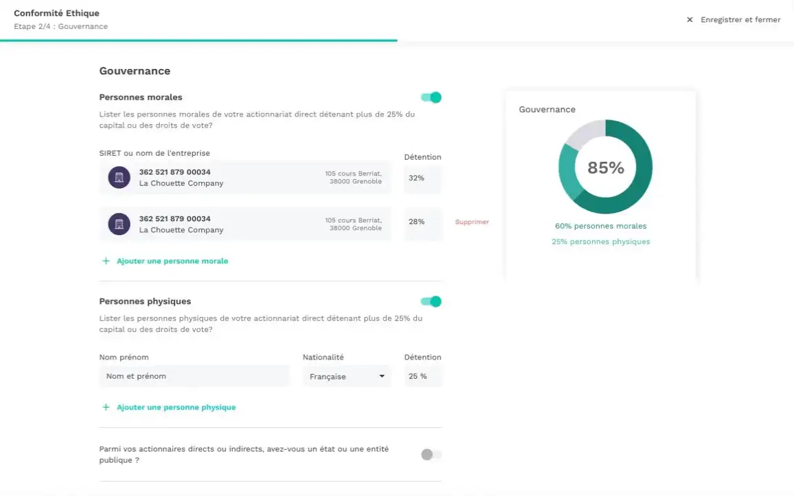This screenshot has width=794, height=496.
Task: Click the building icon of the 32% company row
Action: (x=119, y=178)
